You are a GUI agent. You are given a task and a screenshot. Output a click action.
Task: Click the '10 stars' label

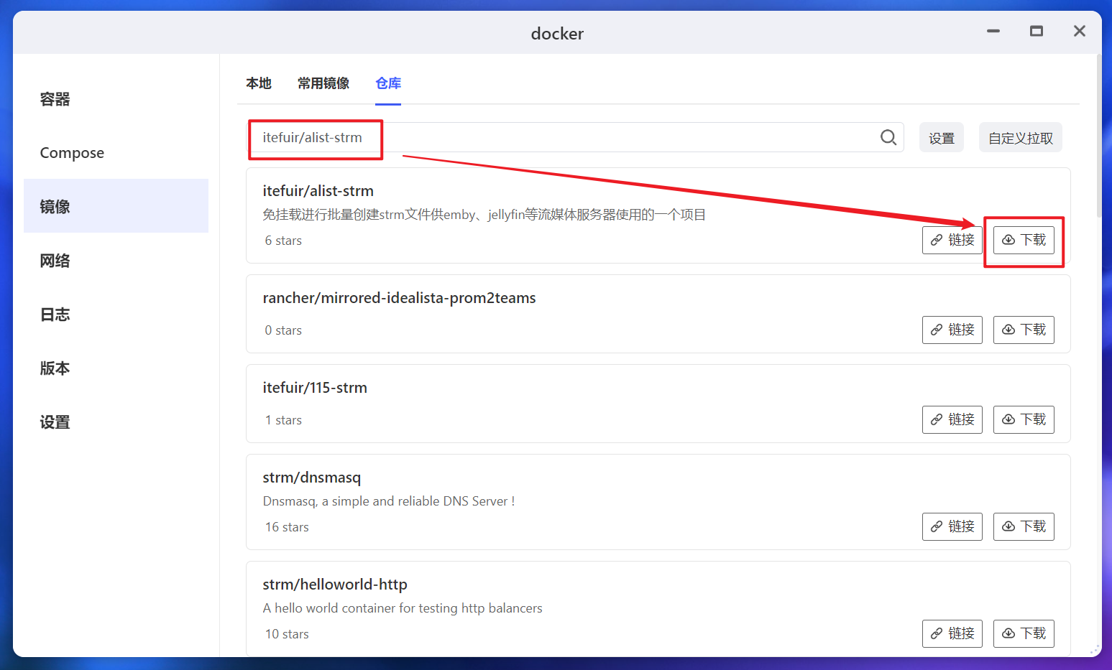click(x=287, y=634)
